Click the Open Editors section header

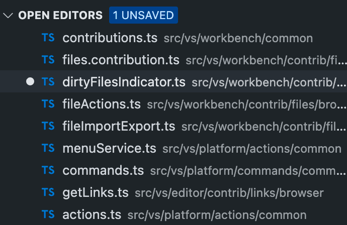point(60,16)
